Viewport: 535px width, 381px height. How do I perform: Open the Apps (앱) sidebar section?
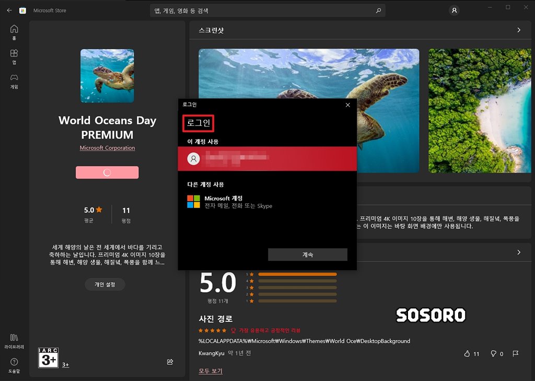(x=14, y=56)
